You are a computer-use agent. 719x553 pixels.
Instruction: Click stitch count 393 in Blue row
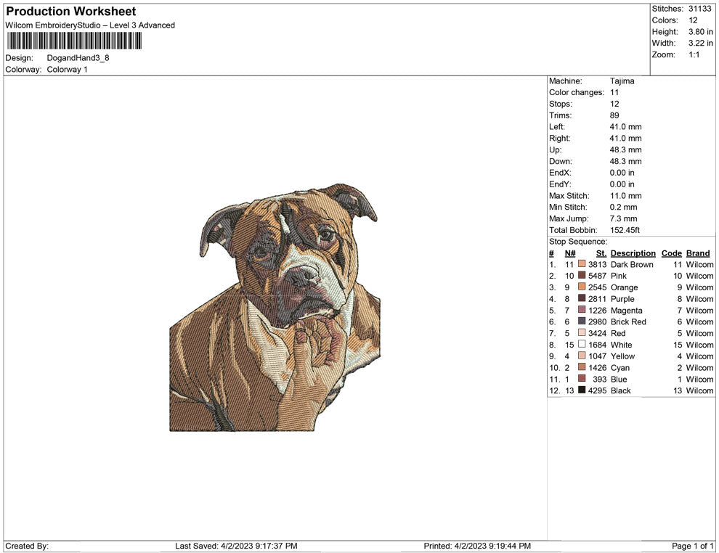point(599,379)
